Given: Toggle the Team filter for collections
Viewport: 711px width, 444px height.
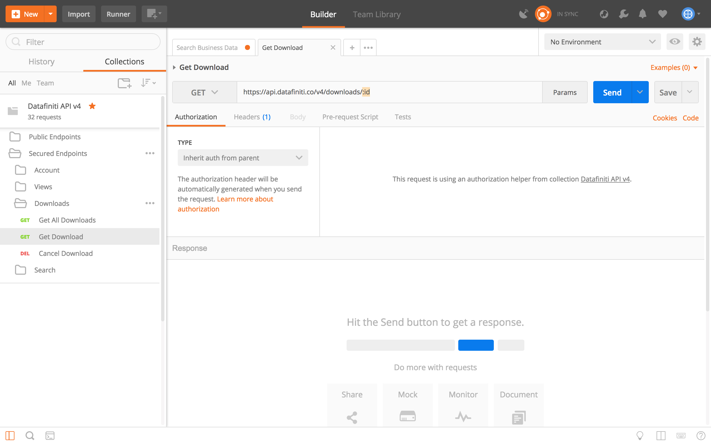Looking at the screenshot, I should pos(46,82).
